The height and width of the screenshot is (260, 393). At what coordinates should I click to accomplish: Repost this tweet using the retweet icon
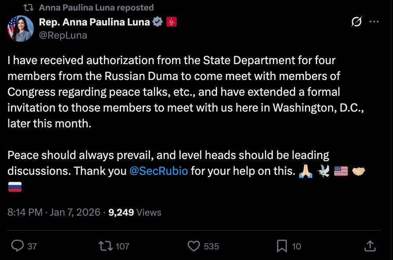(x=106, y=246)
